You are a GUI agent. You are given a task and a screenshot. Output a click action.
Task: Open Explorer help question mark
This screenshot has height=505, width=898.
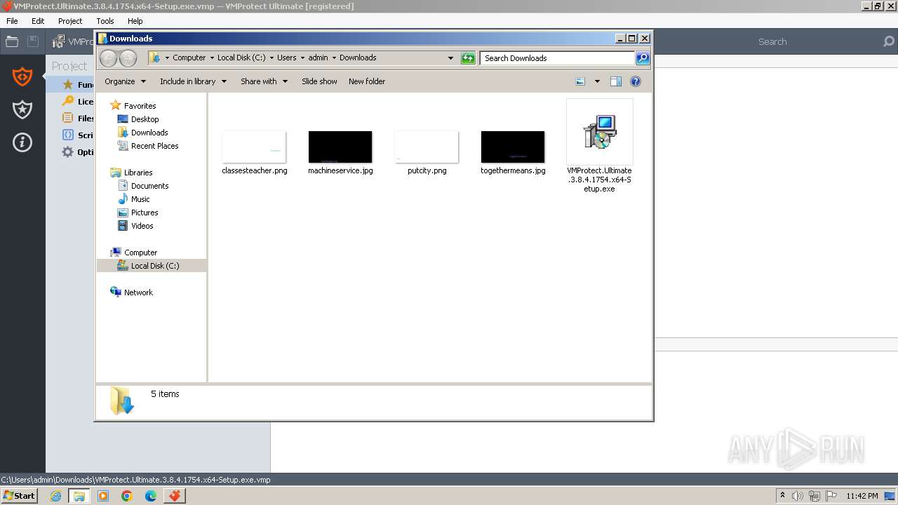(x=636, y=81)
